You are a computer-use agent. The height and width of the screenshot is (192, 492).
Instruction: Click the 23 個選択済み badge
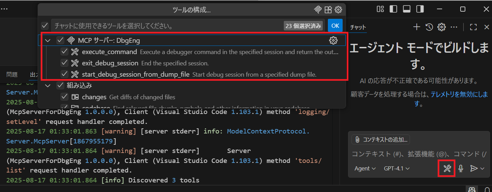coord(303,26)
